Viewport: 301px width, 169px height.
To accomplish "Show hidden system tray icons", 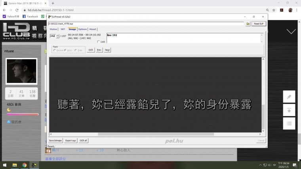I will (260, 165).
